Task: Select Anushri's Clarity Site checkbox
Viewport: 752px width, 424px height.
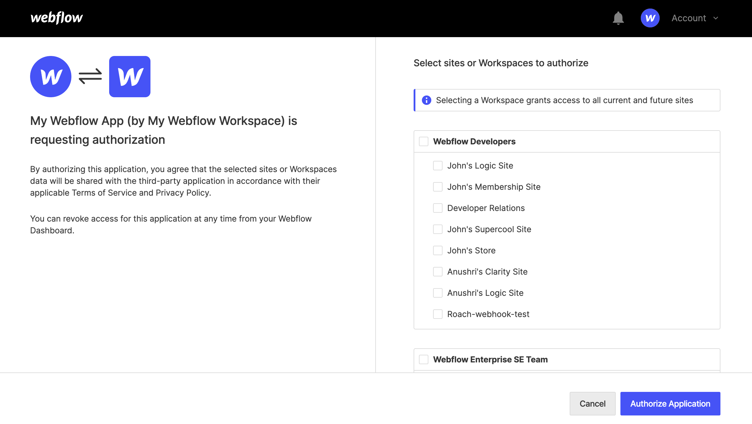Action: tap(438, 272)
